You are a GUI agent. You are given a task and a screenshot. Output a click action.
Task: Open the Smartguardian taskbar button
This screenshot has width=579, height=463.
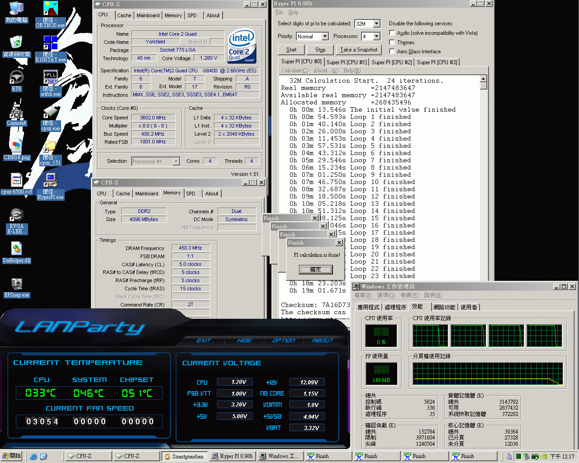coord(185,456)
